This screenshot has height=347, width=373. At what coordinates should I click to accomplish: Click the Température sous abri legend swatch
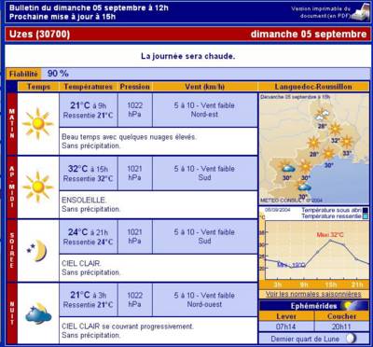pyautogui.click(x=366, y=210)
